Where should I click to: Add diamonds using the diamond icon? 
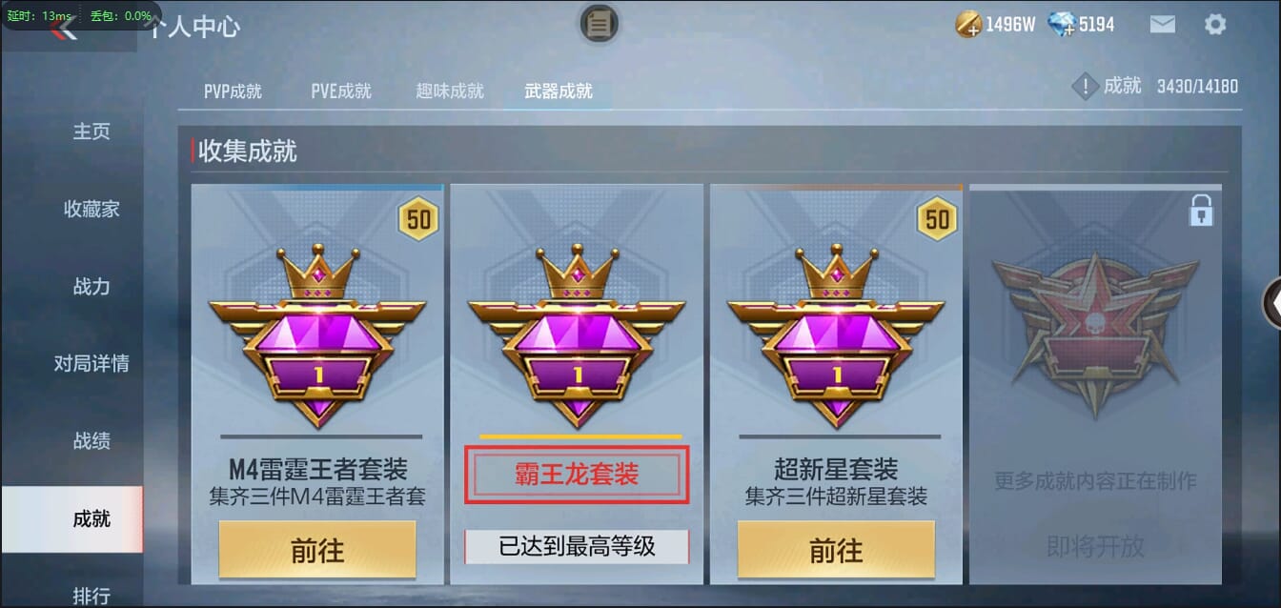[x=1061, y=25]
